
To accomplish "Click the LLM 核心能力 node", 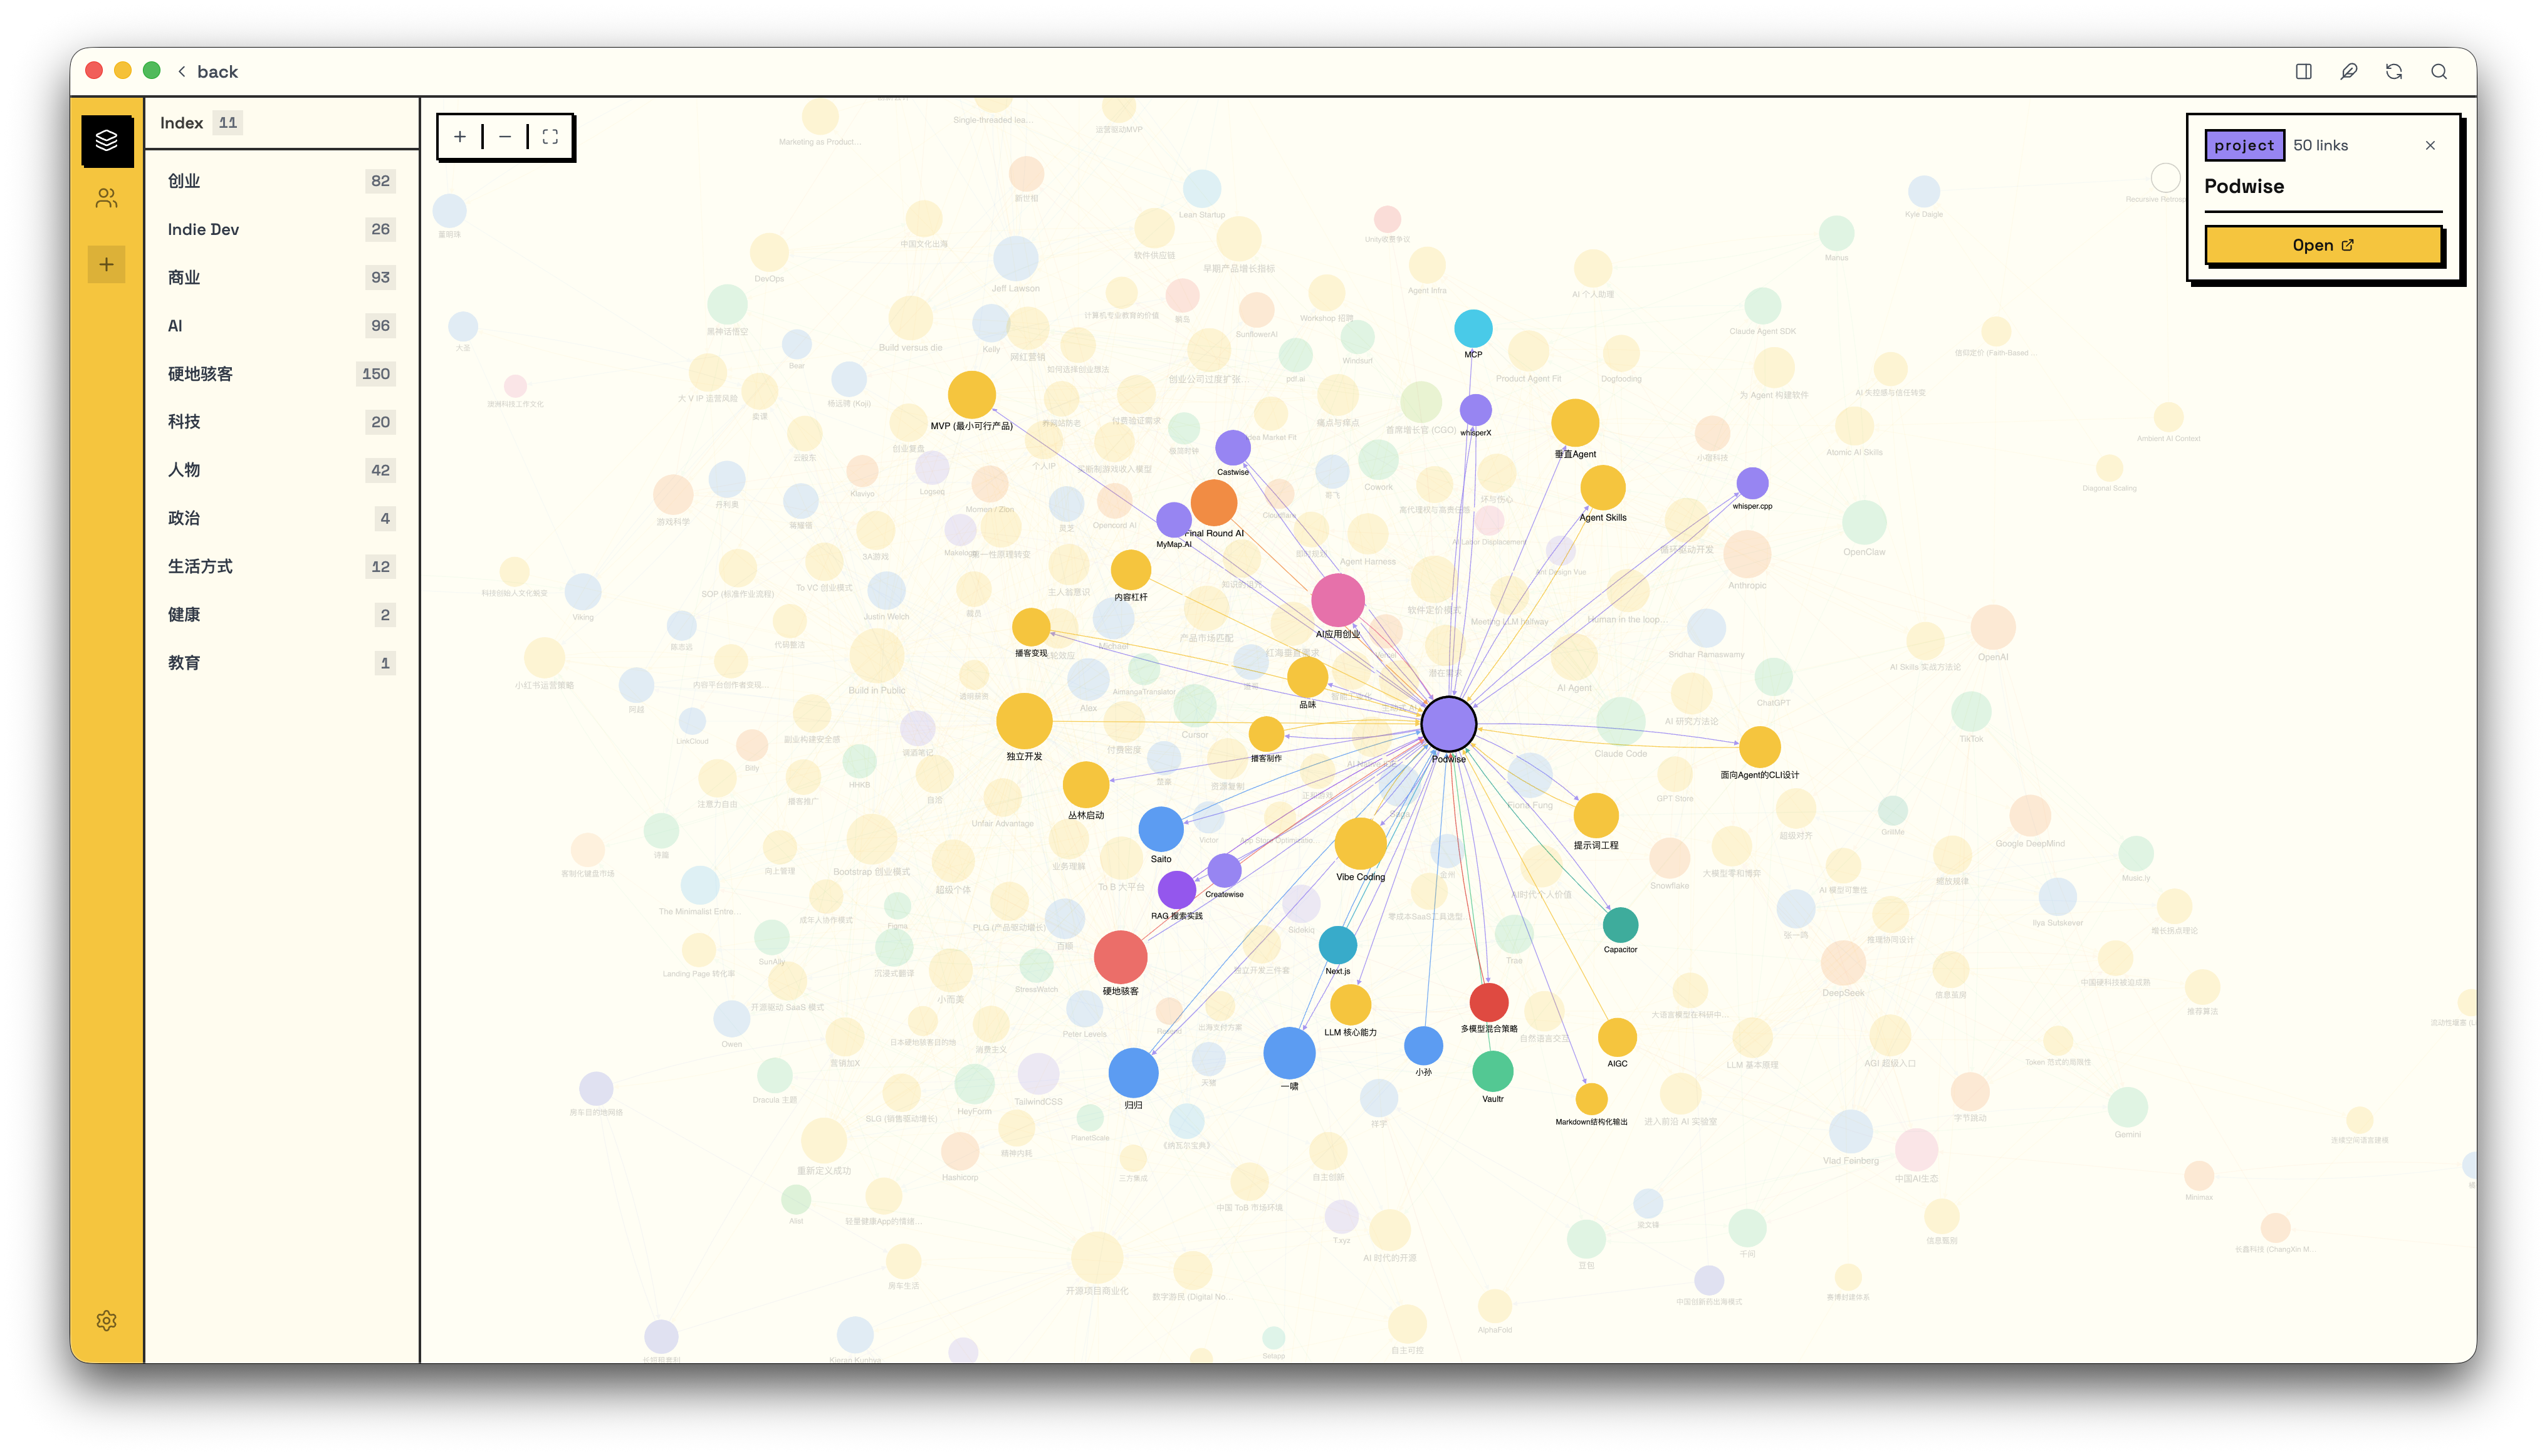I will (1349, 1005).
